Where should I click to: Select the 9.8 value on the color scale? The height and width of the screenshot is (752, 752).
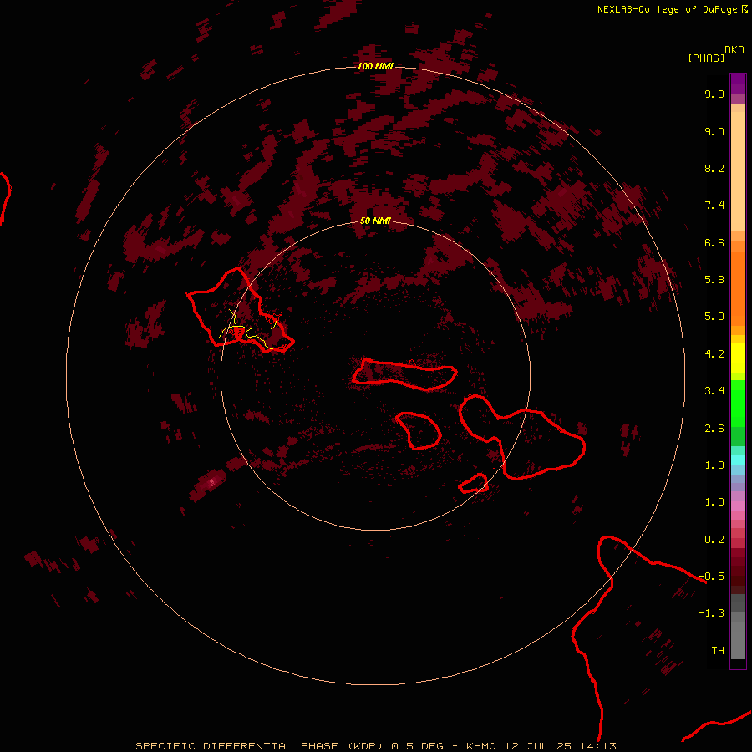(714, 94)
